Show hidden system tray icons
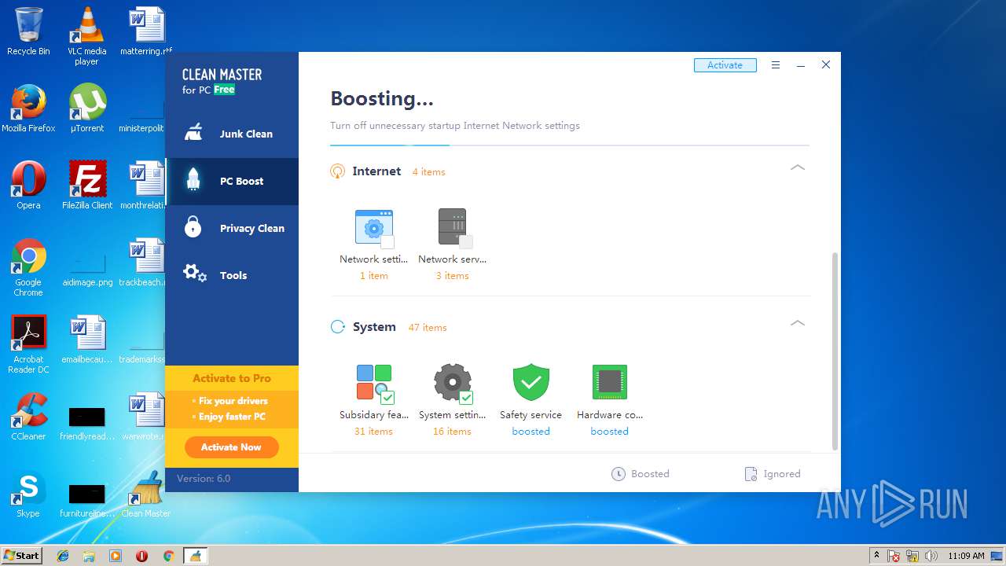The image size is (1006, 566). [876, 556]
